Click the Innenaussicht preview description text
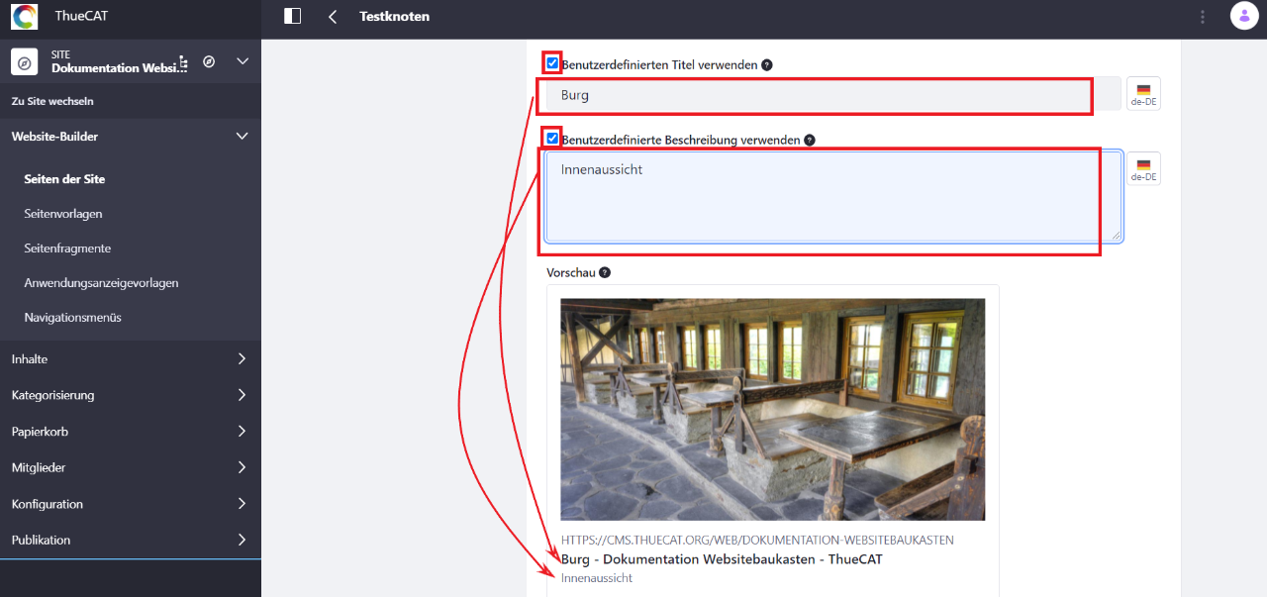Image resolution: width=1267 pixels, height=597 pixels. coord(597,578)
